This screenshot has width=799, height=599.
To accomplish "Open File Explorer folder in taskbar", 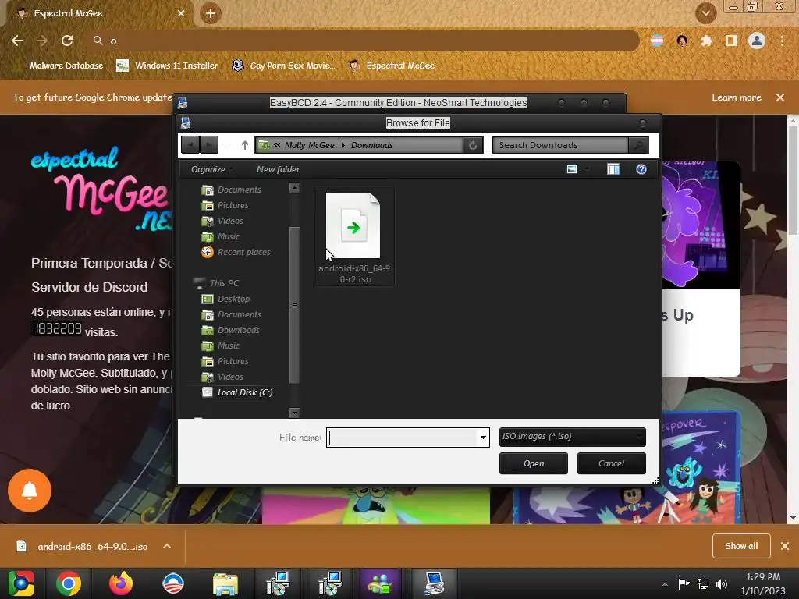I will (225, 583).
